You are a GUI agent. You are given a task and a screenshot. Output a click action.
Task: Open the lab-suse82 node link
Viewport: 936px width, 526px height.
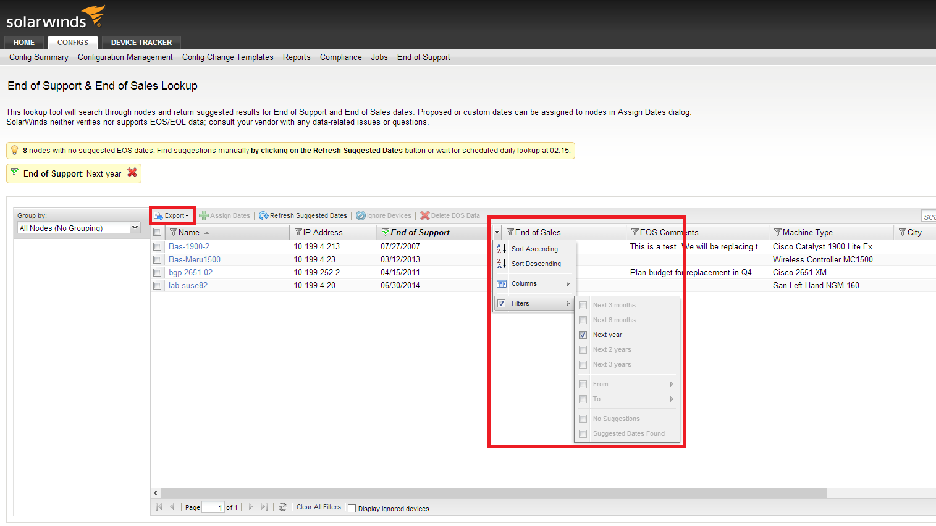pyautogui.click(x=188, y=285)
